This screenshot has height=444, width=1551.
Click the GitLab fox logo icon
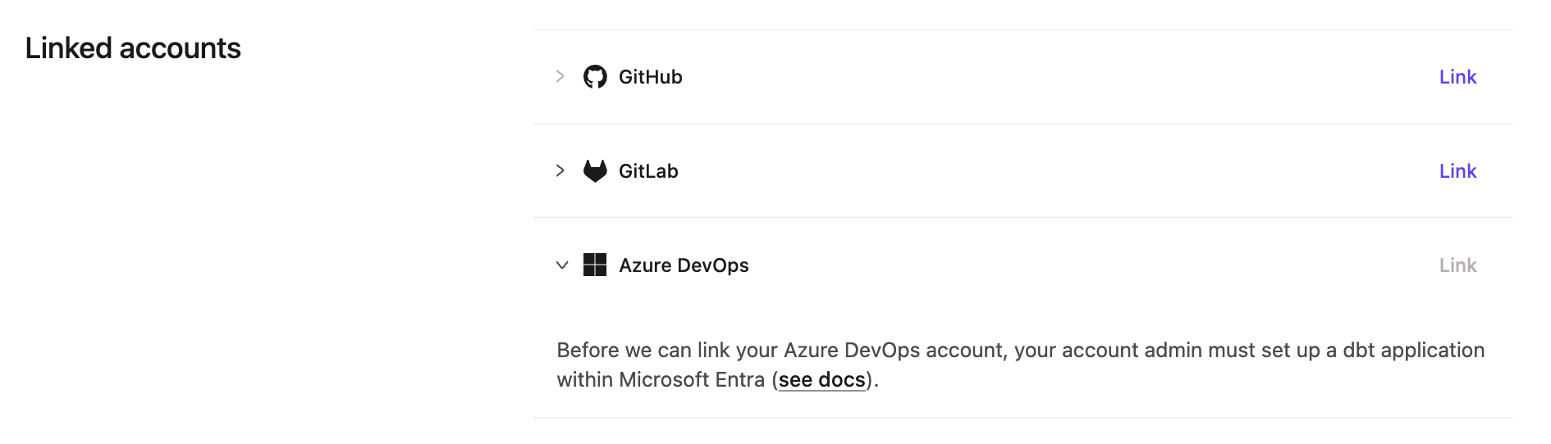click(595, 171)
